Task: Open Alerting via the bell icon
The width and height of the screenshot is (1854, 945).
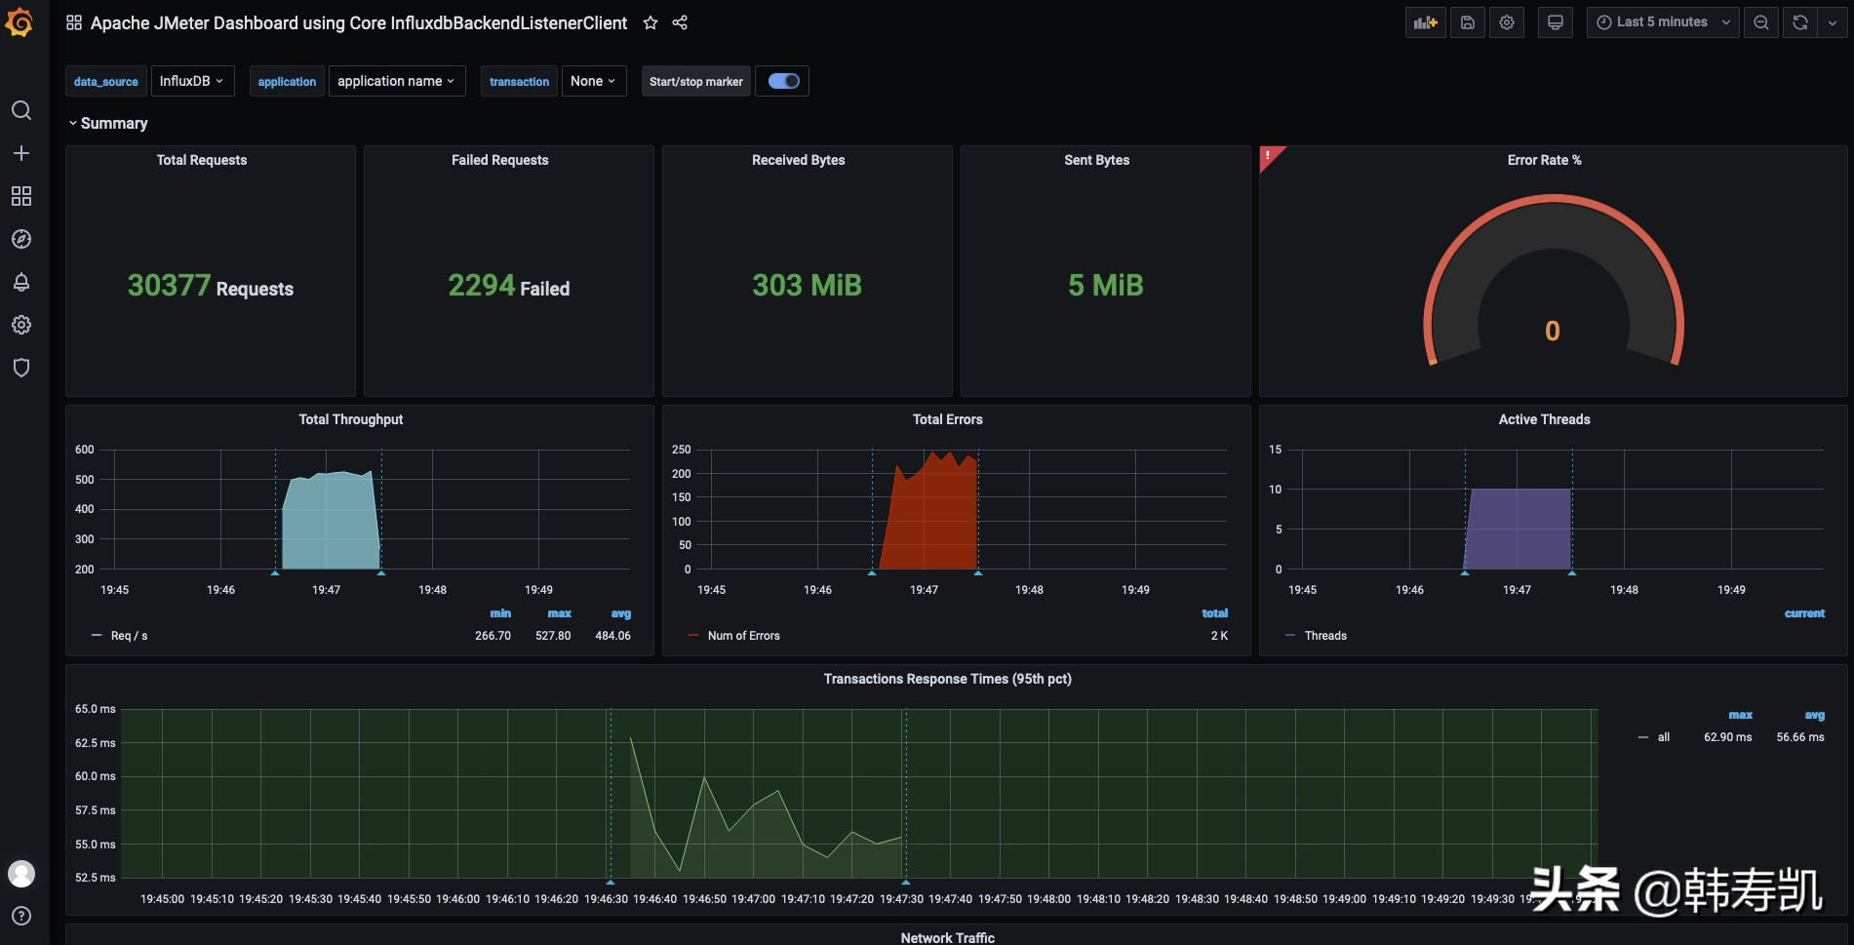Action: pyautogui.click(x=21, y=282)
